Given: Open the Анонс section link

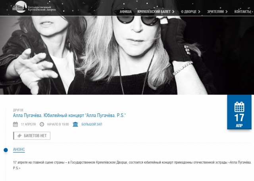Looking at the screenshot, I should pyautogui.click(x=19, y=150).
